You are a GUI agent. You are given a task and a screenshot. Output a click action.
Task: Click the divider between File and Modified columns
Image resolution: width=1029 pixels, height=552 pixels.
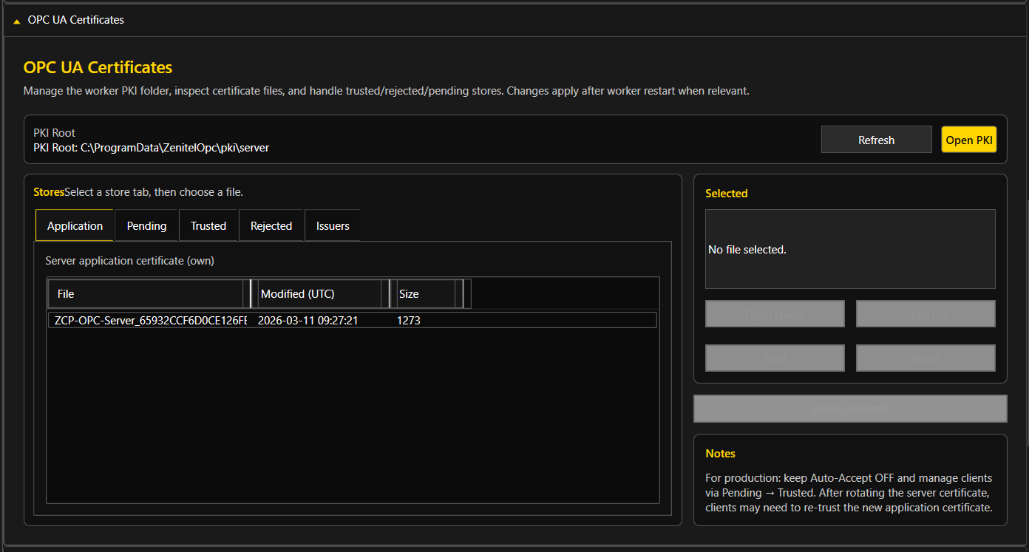[251, 294]
